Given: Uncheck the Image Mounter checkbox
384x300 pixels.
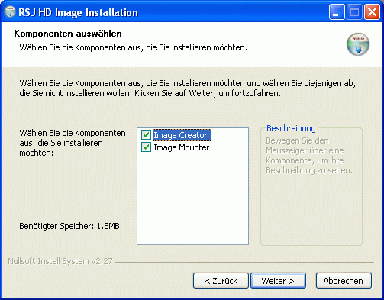Looking at the screenshot, I should (x=146, y=147).
